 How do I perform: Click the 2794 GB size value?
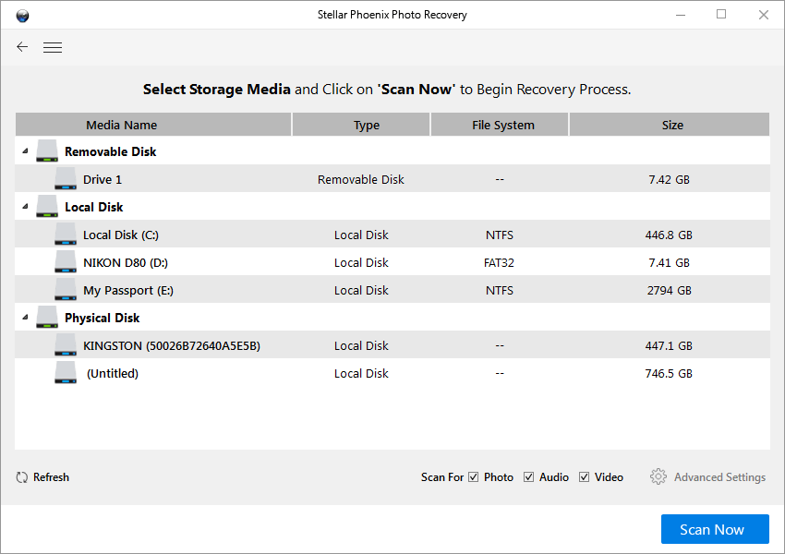pos(669,290)
